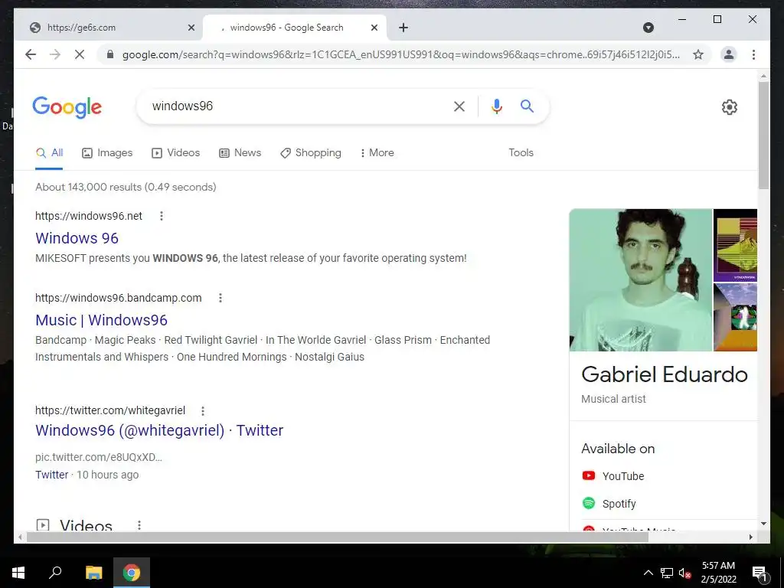This screenshot has width=784, height=588.
Task: Open the Chrome profile avatar menu
Action: (x=729, y=54)
